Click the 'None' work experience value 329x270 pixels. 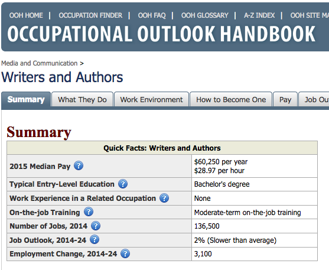(x=202, y=198)
